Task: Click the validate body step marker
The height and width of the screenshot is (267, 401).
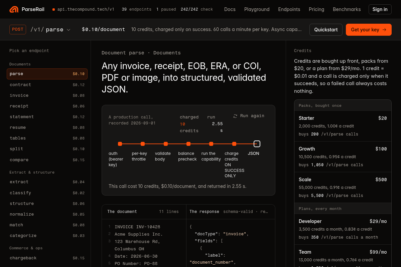Action: tap(166, 144)
